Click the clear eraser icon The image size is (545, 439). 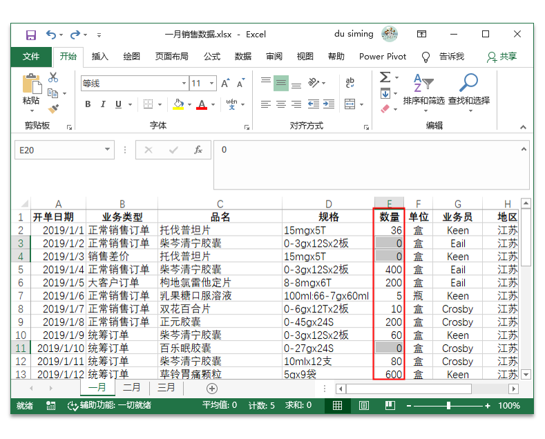[385, 109]
